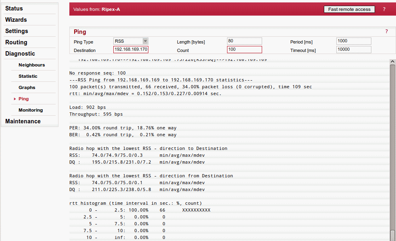The image size is (396, 241).
Task: Click the BER round trip result line
Action: [123, 135]
